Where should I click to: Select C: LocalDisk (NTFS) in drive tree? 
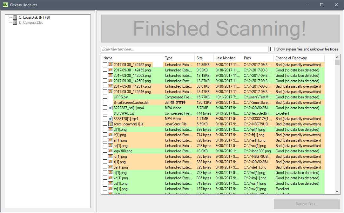pyautogui.click(x=34, y=17)
